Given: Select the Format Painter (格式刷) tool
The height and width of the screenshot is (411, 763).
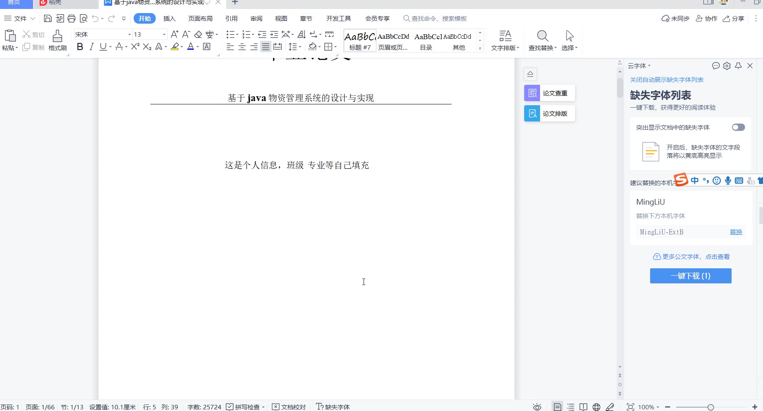Looking at the screenshot, I should (57, 40).
